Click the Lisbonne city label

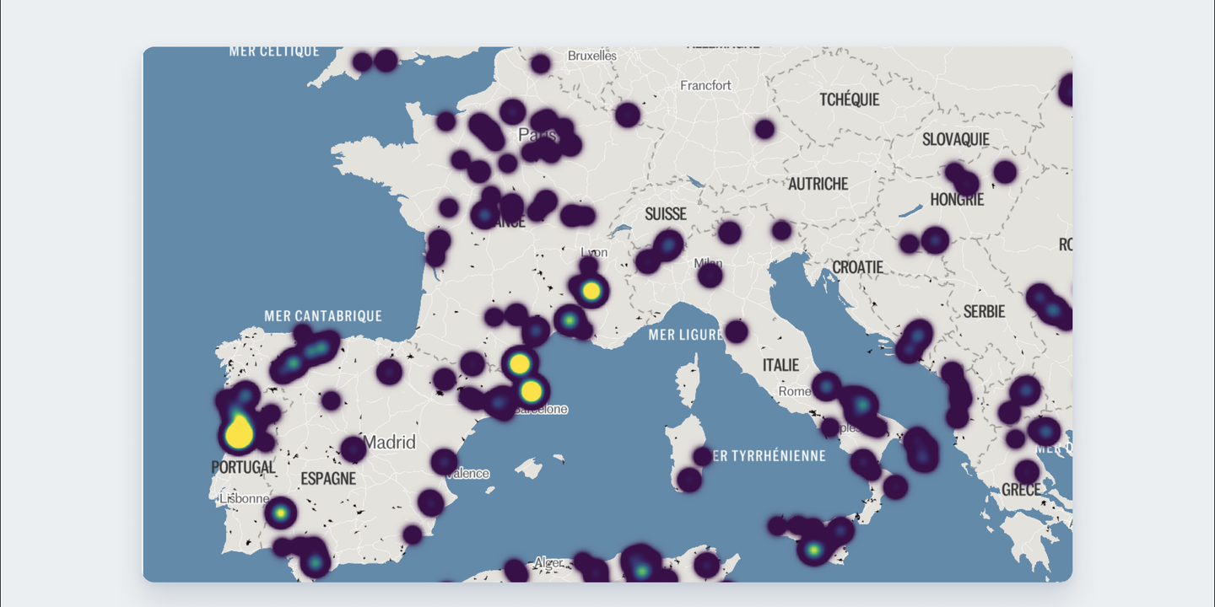pyautogui.click(x=244, y=498)
